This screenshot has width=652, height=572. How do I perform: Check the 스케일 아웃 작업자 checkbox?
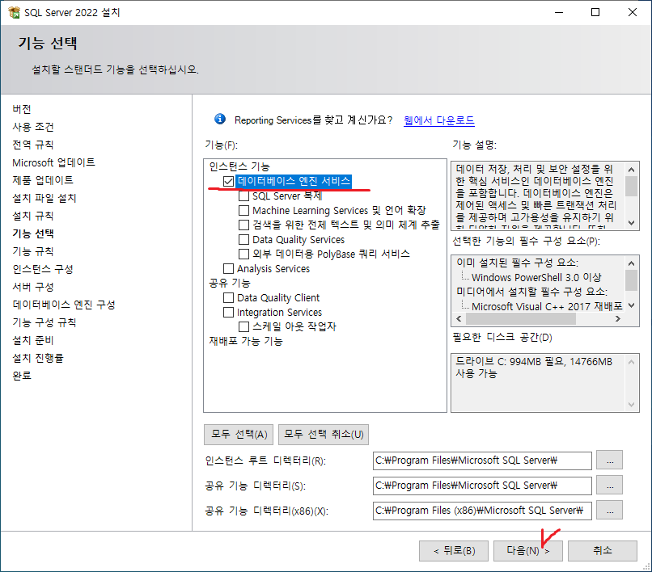pyautogui.click(x=243, y=326)
